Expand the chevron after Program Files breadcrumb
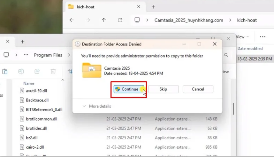The image size is (274, 157). point(69,55)
